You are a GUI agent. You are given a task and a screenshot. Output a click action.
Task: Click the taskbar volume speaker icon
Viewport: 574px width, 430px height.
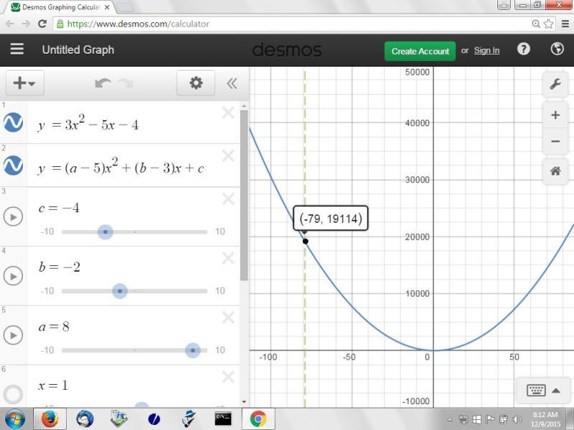click(517, 419)
